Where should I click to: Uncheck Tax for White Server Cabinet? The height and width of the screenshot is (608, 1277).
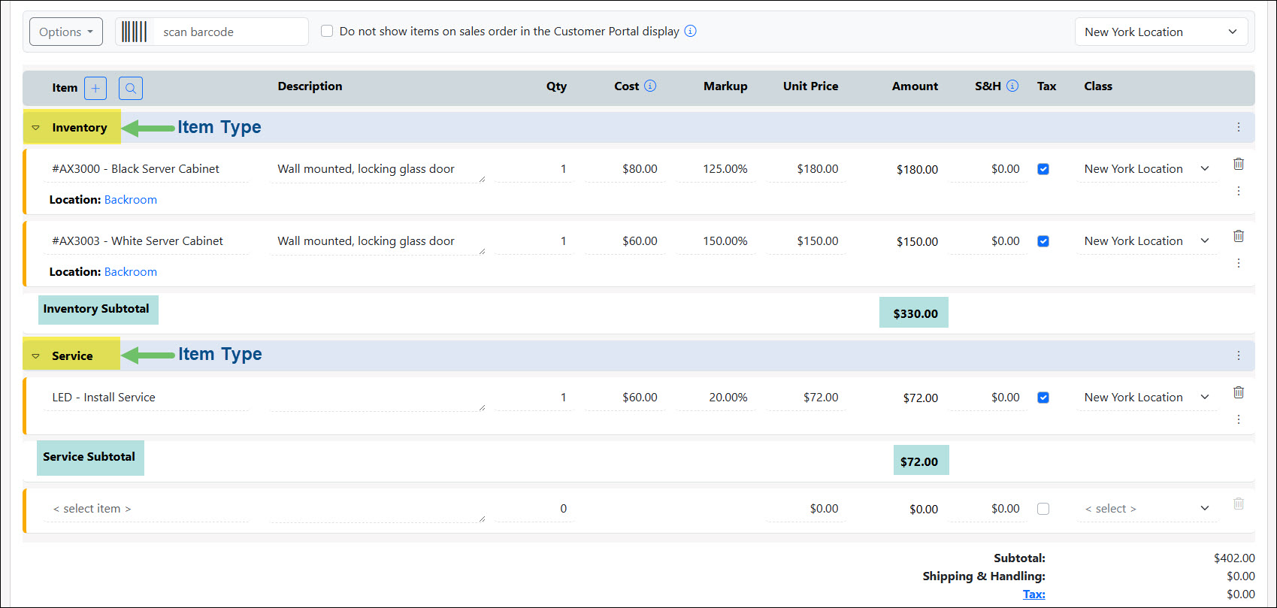1043,241
